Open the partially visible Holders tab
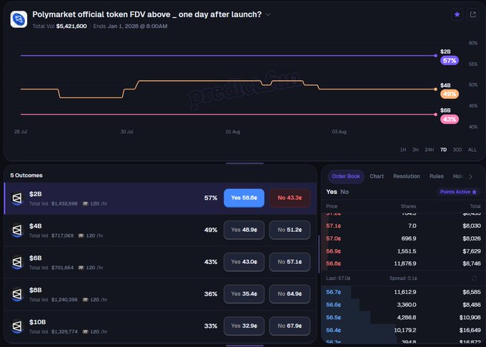The width and height of the screenshot is (486, 347). (458, 176)
